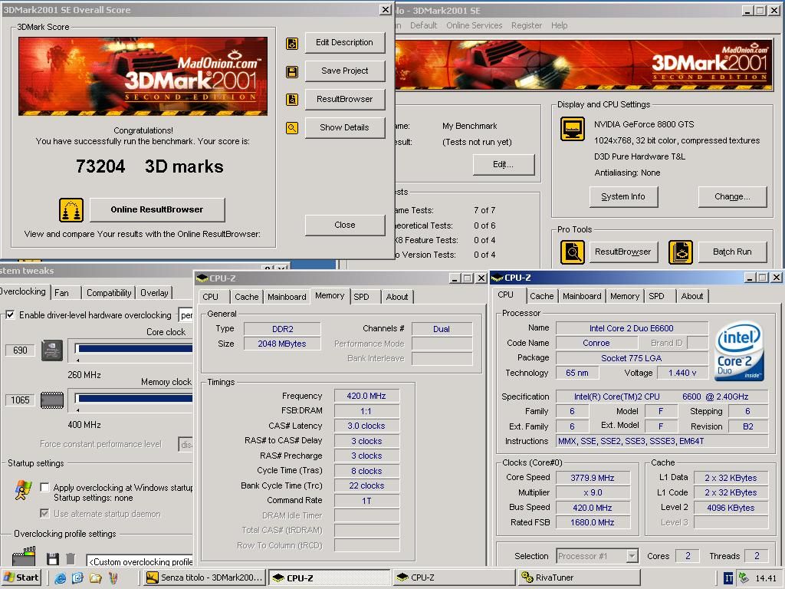The height and width of the screenshot is (589, 785).
Task: Click the monitor icon in Display and CPU Settings
Action: [x=572, y=129]
